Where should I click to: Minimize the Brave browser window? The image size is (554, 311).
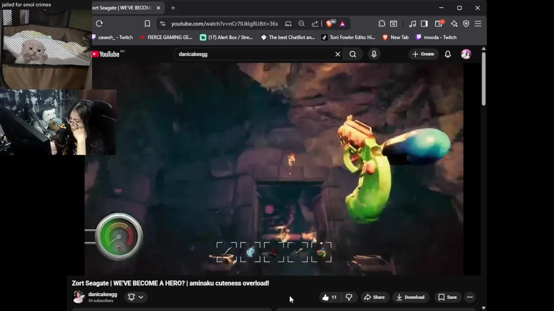click(441, 8)
